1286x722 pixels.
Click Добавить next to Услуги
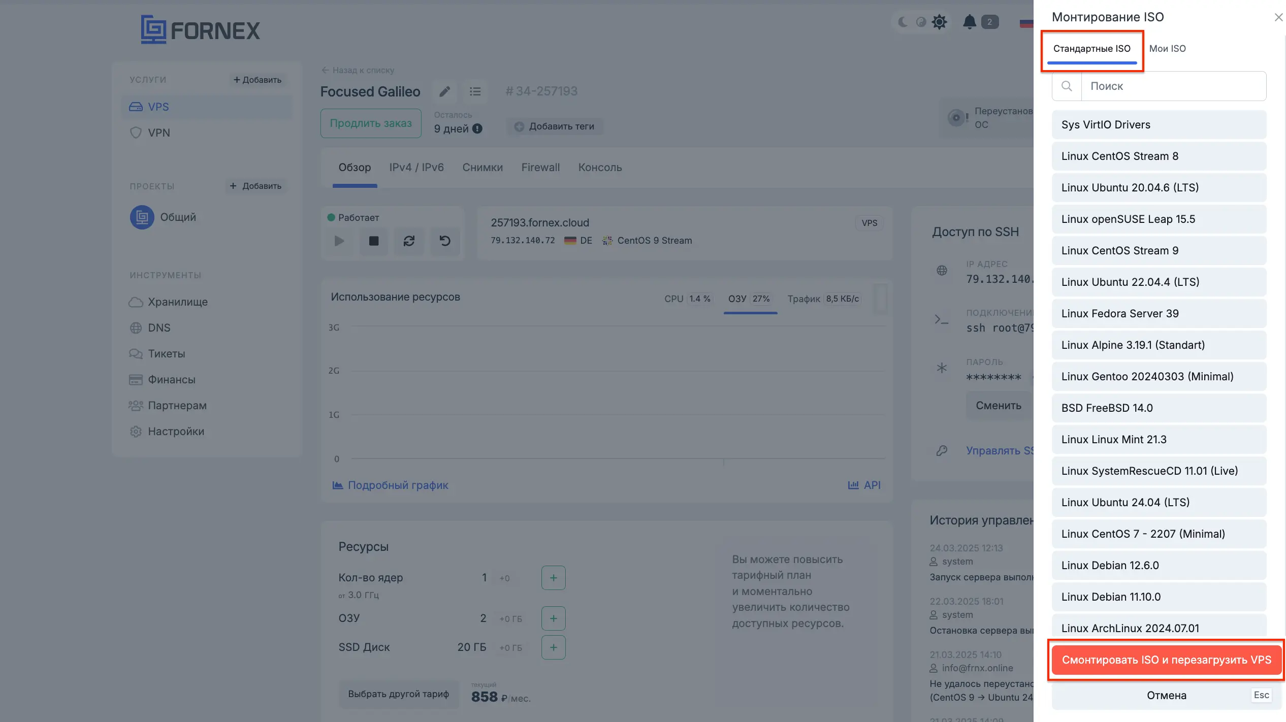tap(257, 80)
